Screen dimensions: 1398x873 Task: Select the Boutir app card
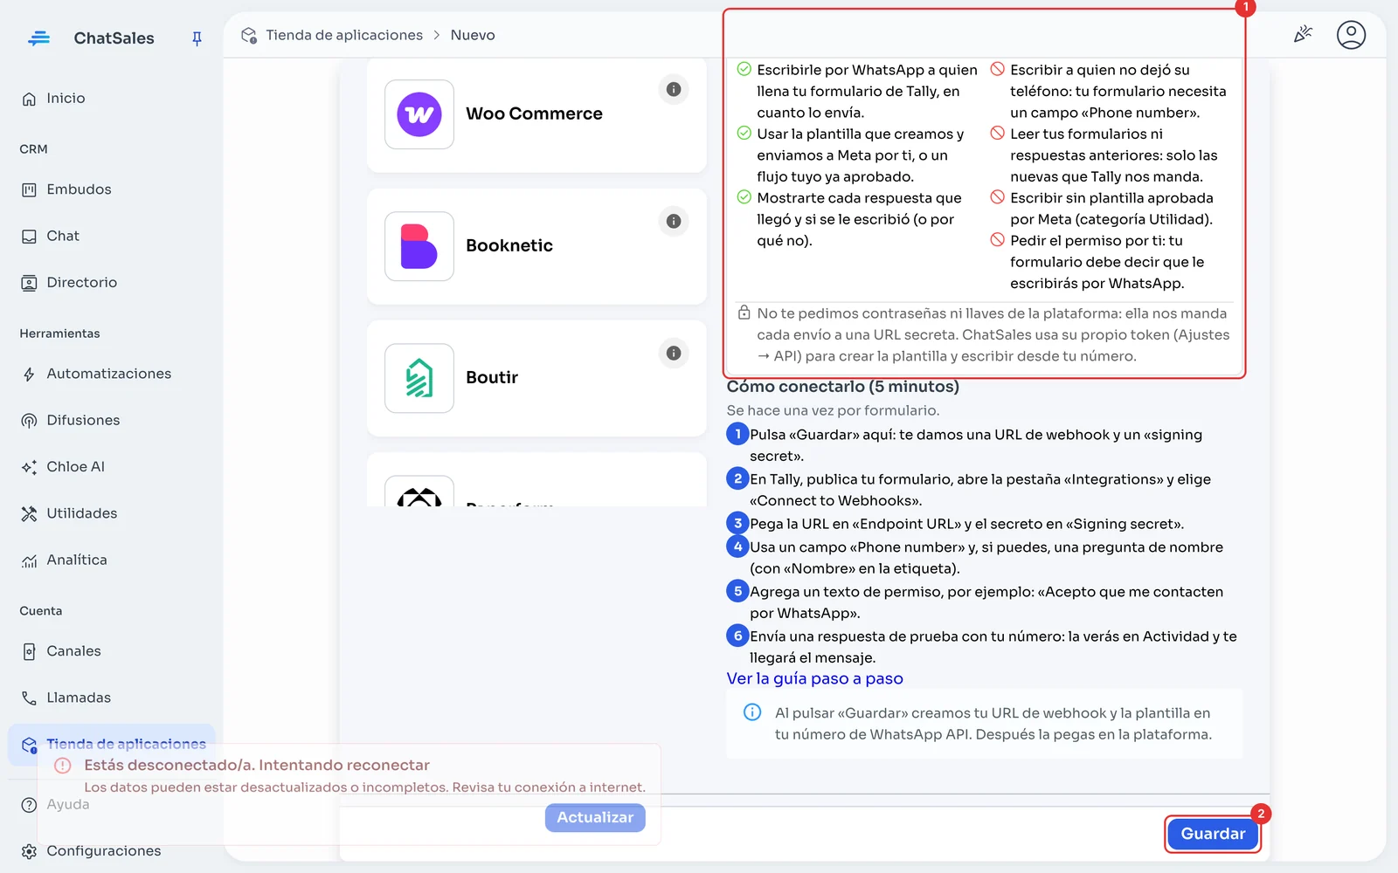536,378
